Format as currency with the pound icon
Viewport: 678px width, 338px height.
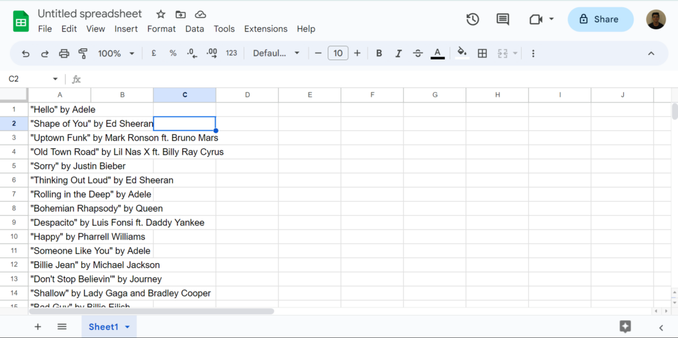coord(154,53)
